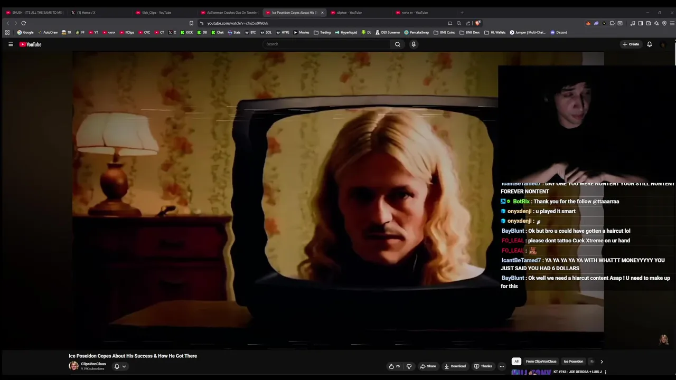Open the more actions three-dot menu
The width and height of the screenshot is (676, 380).
pyautogui.click(x=502, y=366)
